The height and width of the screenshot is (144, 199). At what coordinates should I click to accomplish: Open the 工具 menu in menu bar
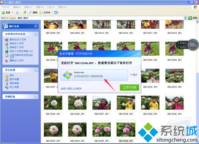(x=51, y=7)
